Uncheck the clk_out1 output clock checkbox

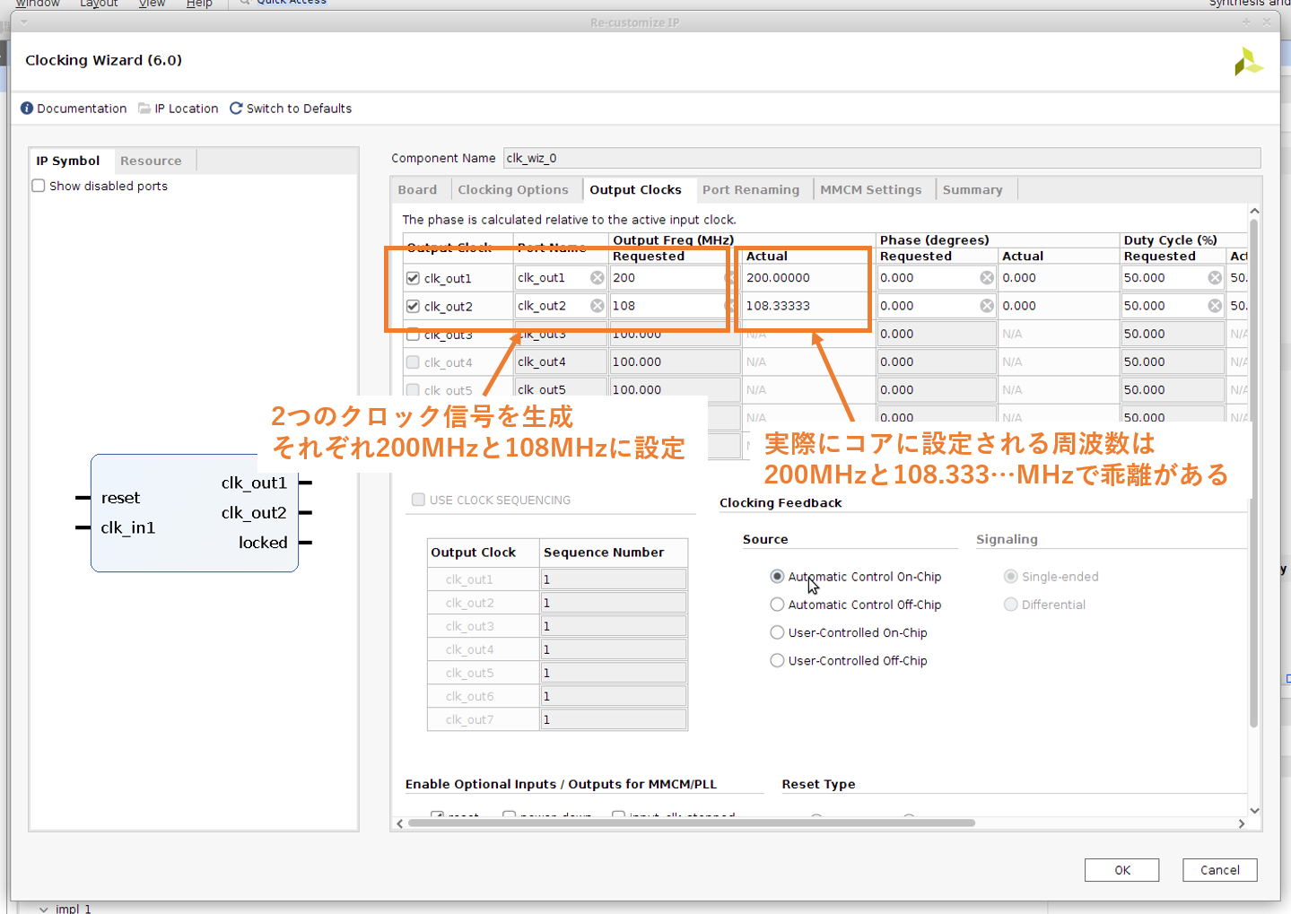click(414, 278)
